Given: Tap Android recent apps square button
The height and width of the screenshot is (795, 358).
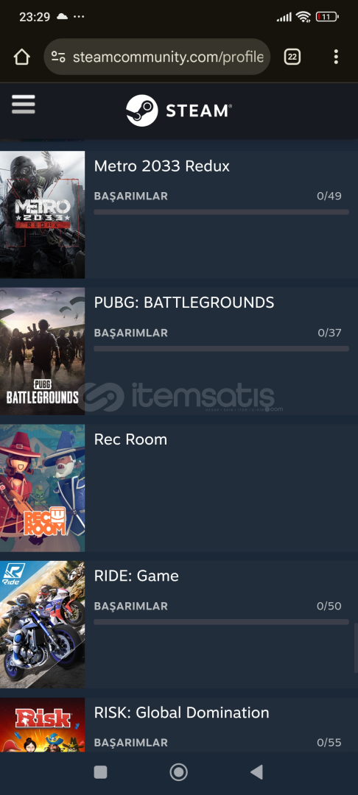Looking at the screenshot, I should 100,772.
